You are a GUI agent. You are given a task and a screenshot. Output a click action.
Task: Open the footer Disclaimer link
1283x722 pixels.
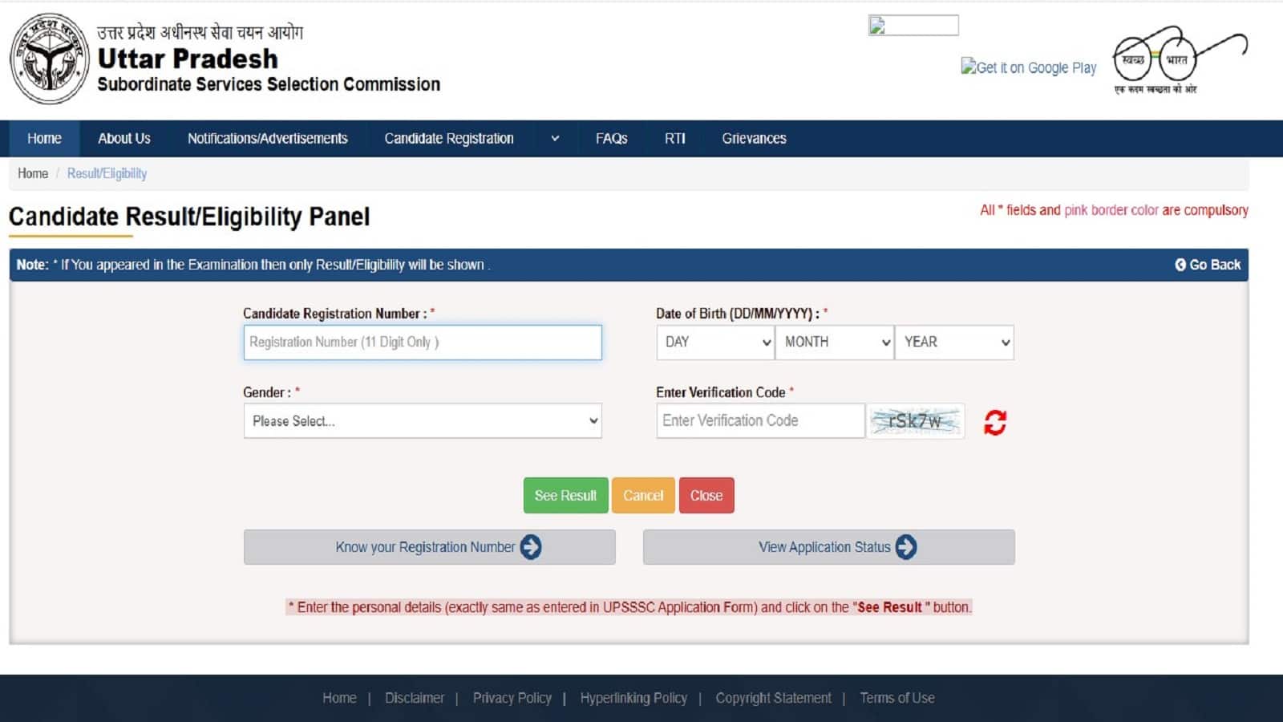[415, 698]
